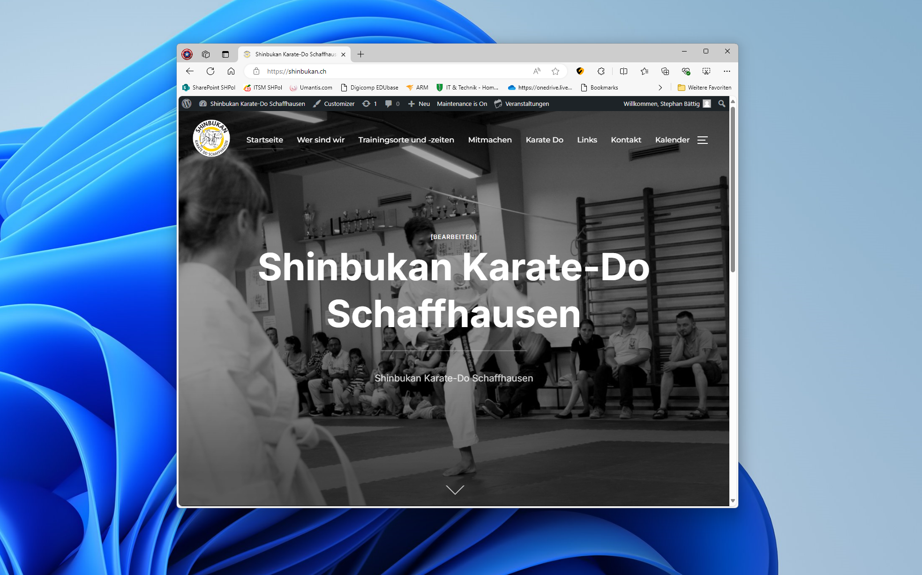Open the Umantis.com bookmark
Screen dimensions: 922x575
click(311, 88)
